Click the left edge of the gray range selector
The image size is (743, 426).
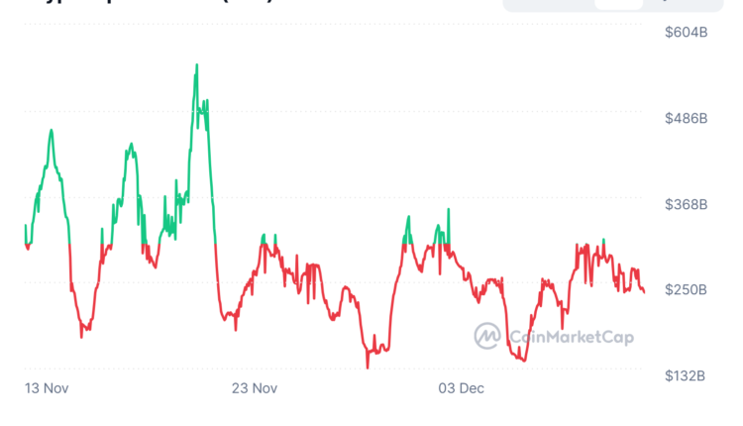pyautogui.click(x=507, y=4)
